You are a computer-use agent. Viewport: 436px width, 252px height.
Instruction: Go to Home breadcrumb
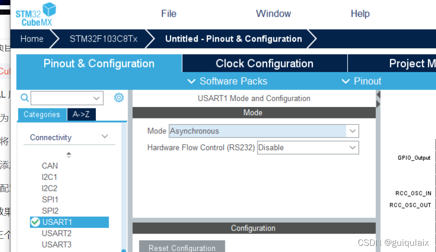(x=32, y=39)
